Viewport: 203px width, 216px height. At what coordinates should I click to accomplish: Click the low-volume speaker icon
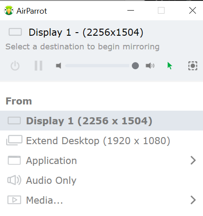pos(58,66)
